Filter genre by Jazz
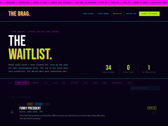Screen dimensions: 168x126 86,83
